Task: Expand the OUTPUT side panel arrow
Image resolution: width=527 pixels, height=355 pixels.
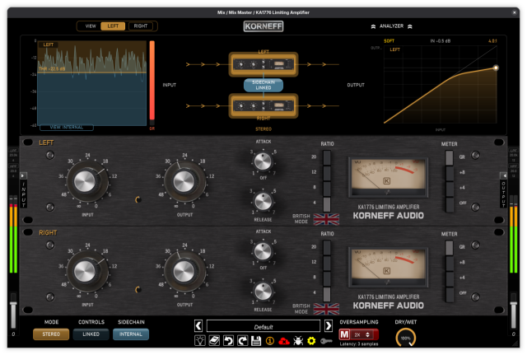Action: click(503, 175)
